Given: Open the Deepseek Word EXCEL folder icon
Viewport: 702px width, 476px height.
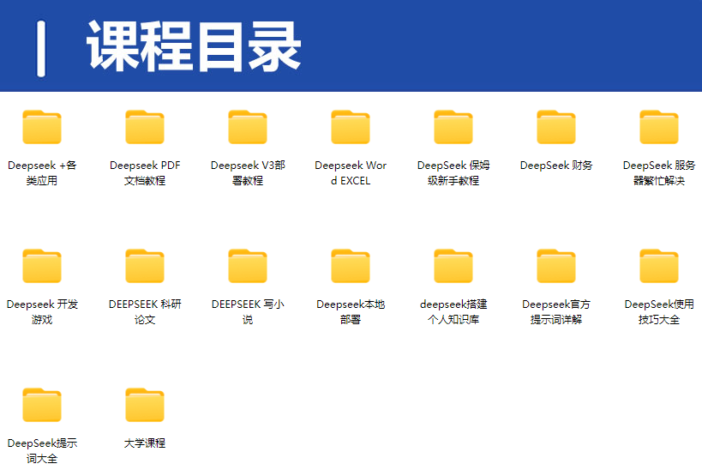Looking at the screenshot, I should pyautogui.click(x=351, y=127).
